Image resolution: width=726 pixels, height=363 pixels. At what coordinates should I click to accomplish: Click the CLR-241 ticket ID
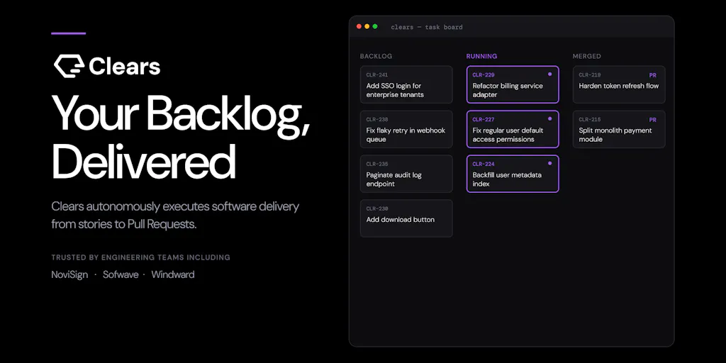[x=377, y=74]
